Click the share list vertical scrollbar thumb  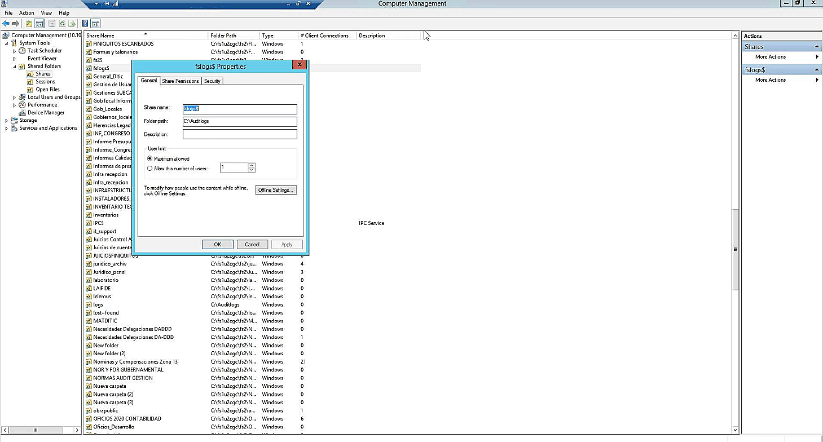tap(735, 249)
